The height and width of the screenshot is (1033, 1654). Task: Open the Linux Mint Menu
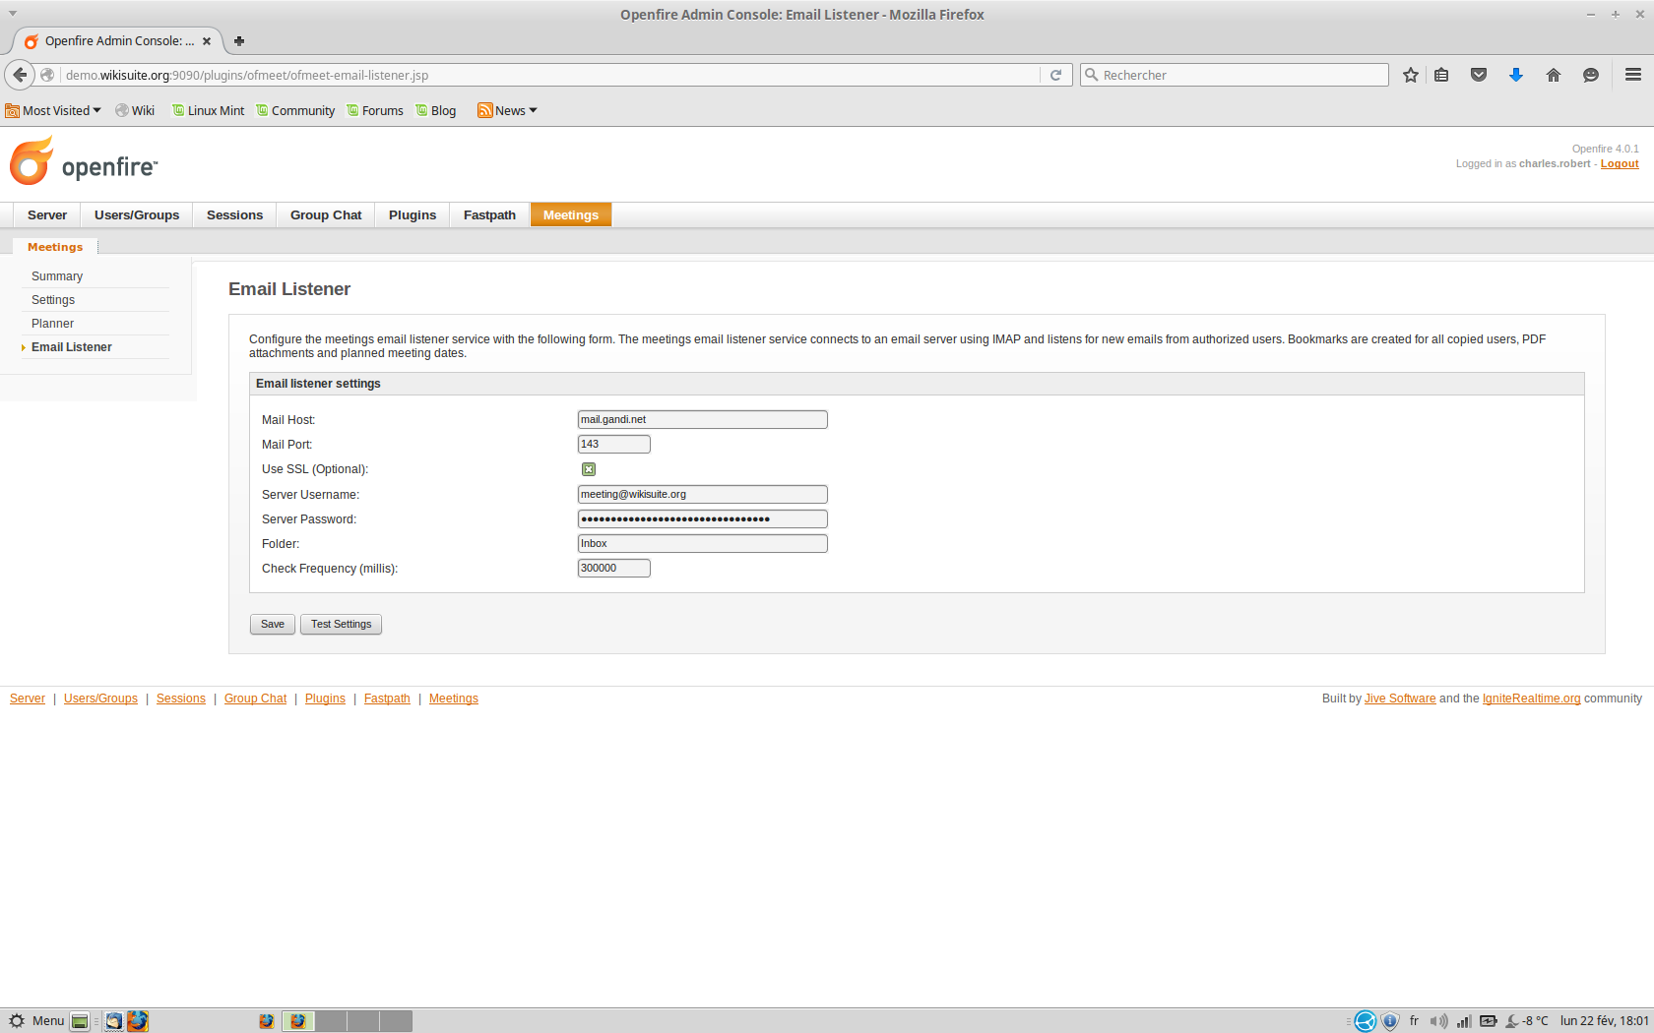(x=36, y=1021)
